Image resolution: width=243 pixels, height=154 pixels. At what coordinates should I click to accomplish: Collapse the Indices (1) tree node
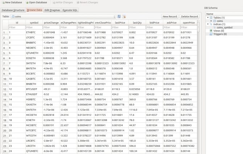(x=207, y=24)
